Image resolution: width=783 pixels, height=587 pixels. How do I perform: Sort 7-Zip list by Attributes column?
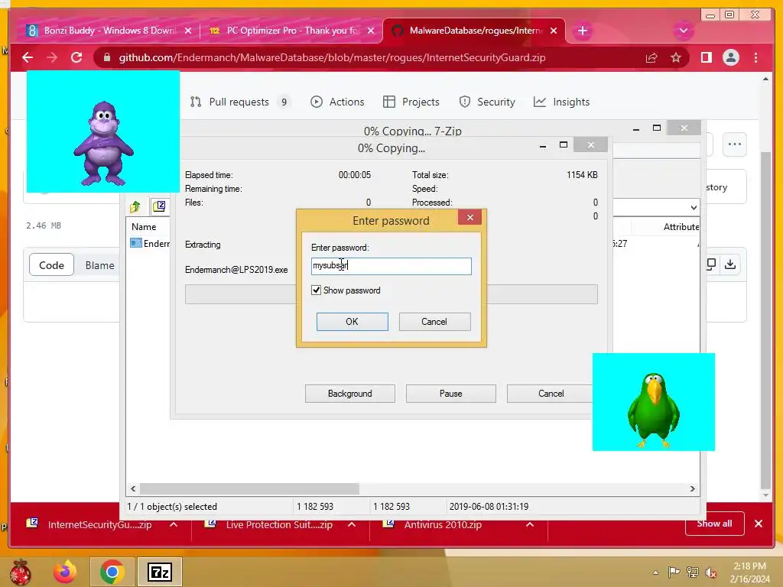[681, 226]
